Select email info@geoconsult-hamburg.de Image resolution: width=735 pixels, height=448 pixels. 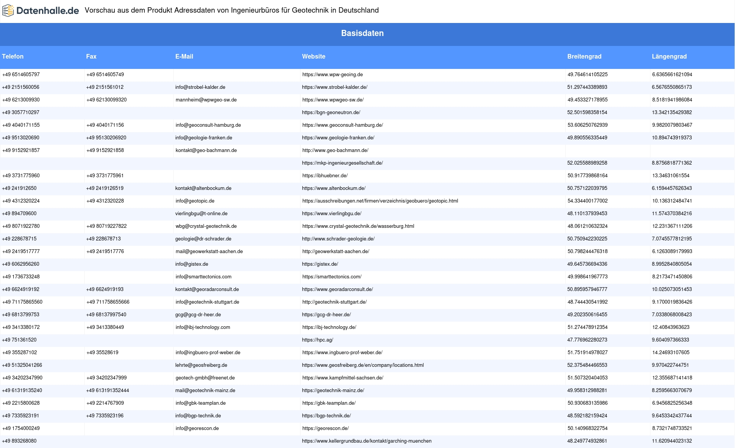(208, 125)
